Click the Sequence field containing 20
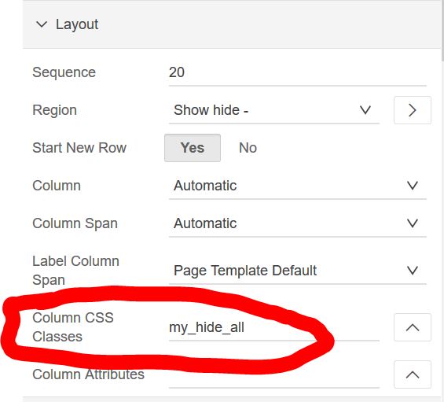444x402 pixels. [298, 72]
